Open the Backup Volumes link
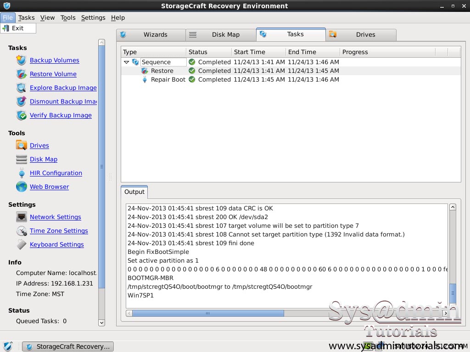 click(x=55, y=60)
